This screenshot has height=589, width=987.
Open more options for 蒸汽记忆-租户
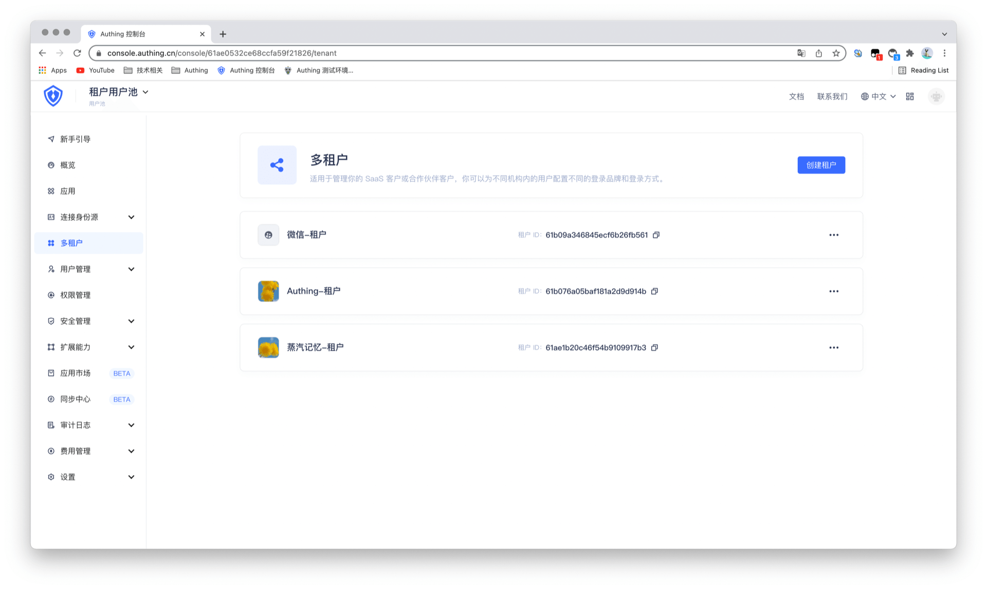[833, 348]
